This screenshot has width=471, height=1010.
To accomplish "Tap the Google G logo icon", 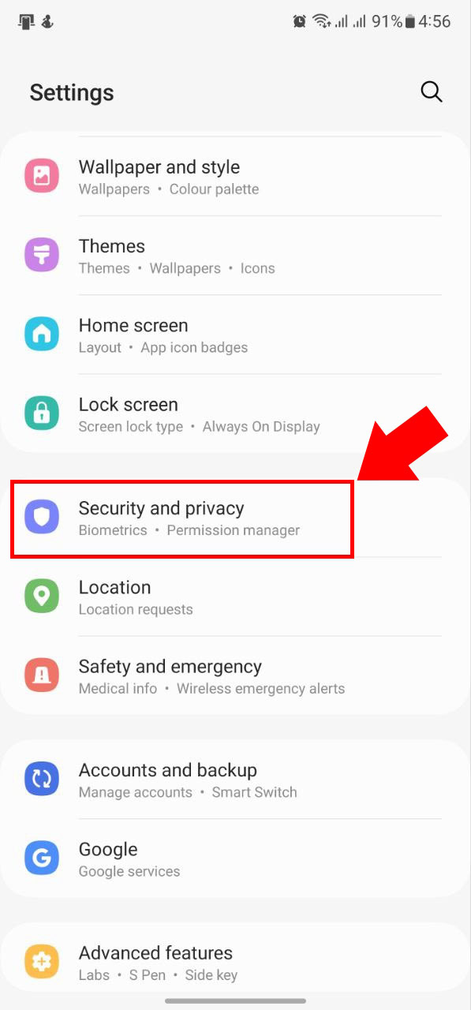I will click(x=42, y=858).
